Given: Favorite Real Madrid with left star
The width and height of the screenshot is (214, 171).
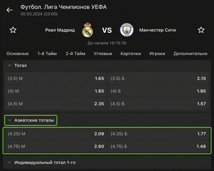Looking at the screenshot, I should pyautogui.click(x=13, y=30).
